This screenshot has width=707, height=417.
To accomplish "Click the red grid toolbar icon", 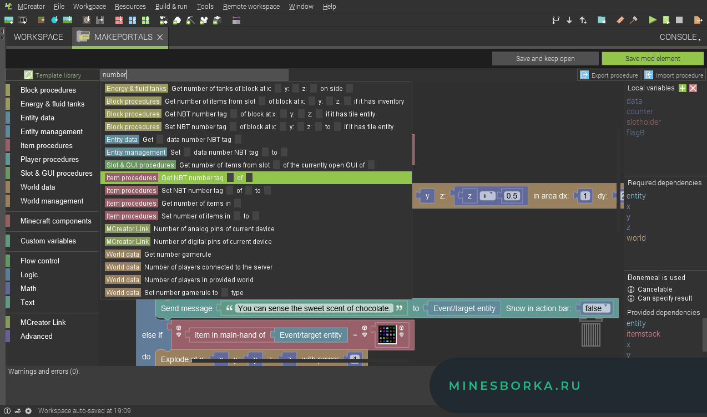I will 119,20.
